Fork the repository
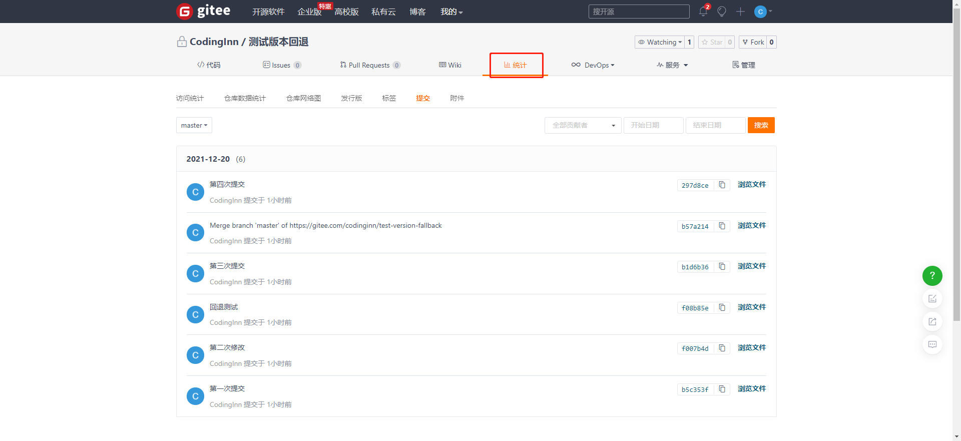Viewport: 961px width, 441px height. 753,42
